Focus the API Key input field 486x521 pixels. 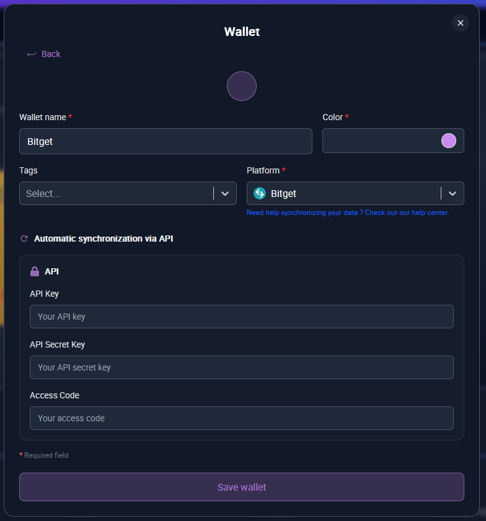click(242, 317)
